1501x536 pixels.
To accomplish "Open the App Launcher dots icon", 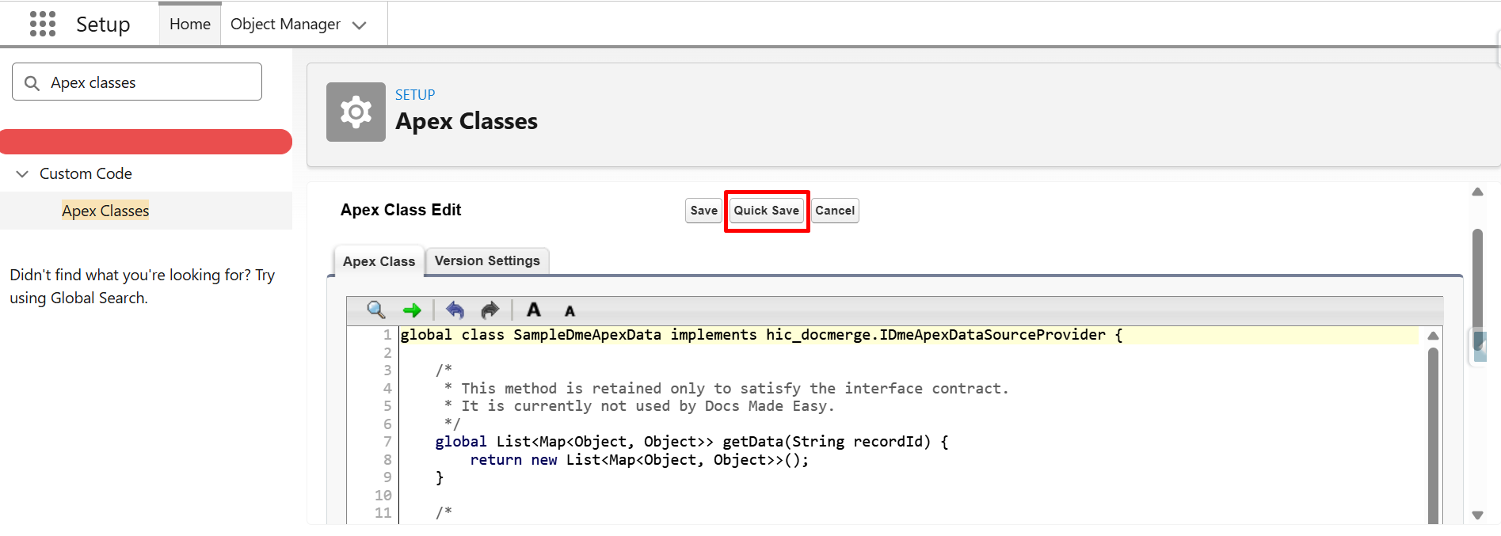I will 43,24.
